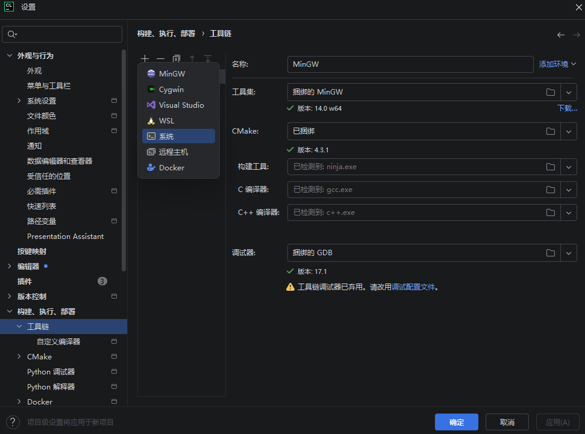Click the 下载... link
The width and height of the screenshot is (585, 434).
567,108
